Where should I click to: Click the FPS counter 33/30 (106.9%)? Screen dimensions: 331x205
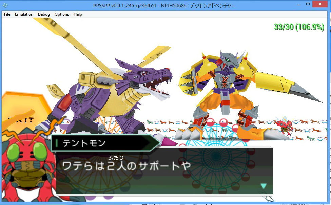point(299,27)
